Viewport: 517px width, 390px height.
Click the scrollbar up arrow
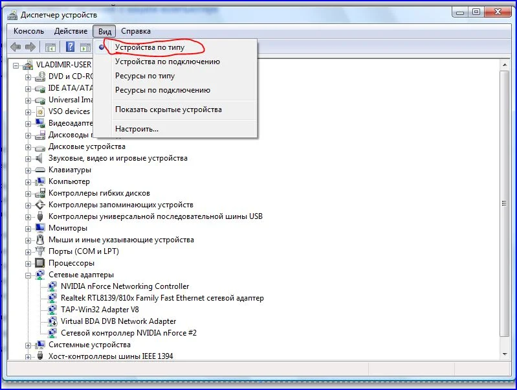click(x=505, y=65)
